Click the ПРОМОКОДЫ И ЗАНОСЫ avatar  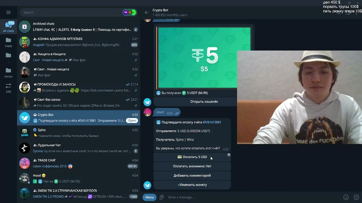click(25, 87)
